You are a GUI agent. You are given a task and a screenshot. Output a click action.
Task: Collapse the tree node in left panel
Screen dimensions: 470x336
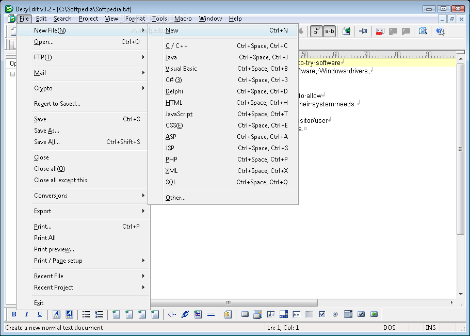click(x=12, y=74)
